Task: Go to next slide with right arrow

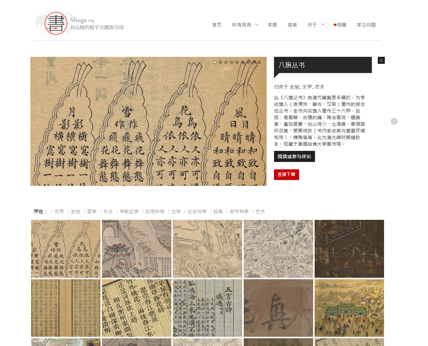Action: [x=394, y=121]
